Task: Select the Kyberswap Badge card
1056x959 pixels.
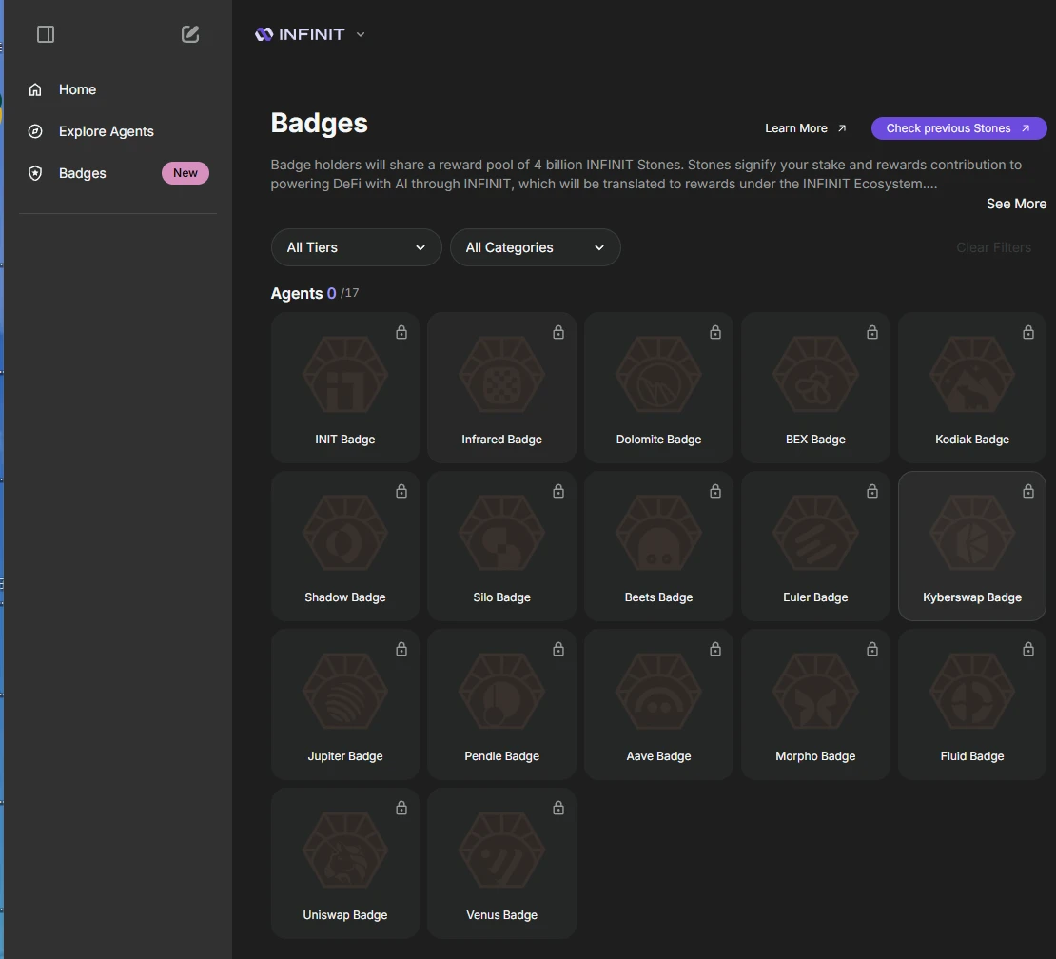Action: (x=971, y=546)
